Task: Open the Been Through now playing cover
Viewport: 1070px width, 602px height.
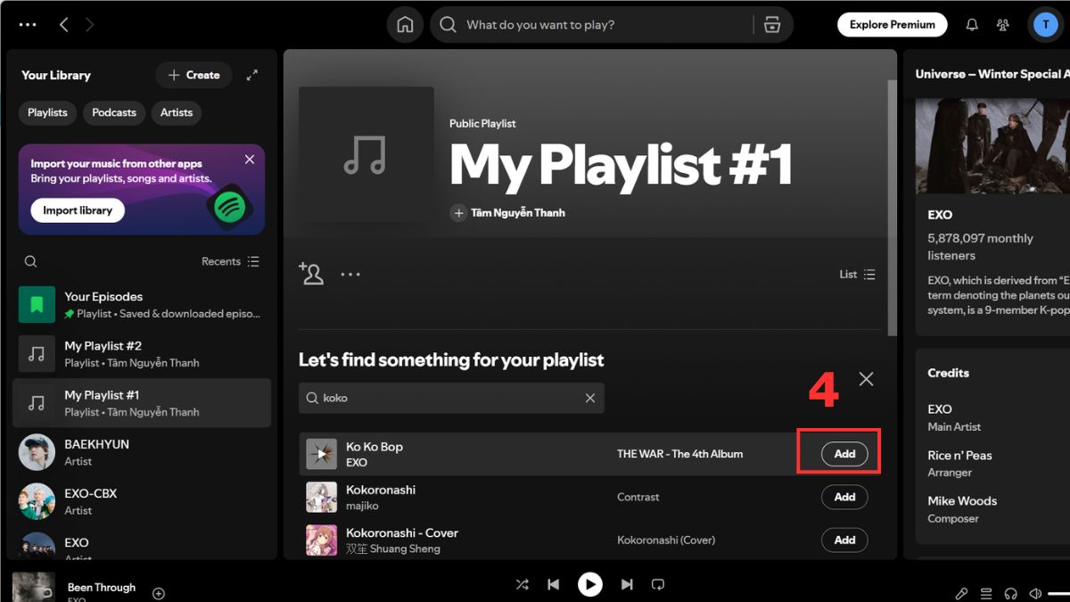Action: 34,588
